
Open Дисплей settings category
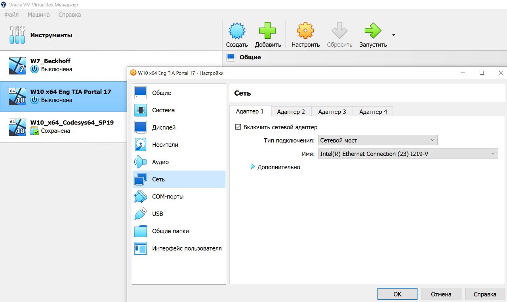[179, 127]
